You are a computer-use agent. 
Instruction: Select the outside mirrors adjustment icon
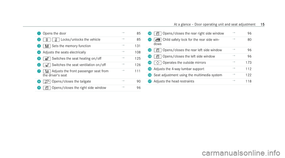click(x=158, y=63)
